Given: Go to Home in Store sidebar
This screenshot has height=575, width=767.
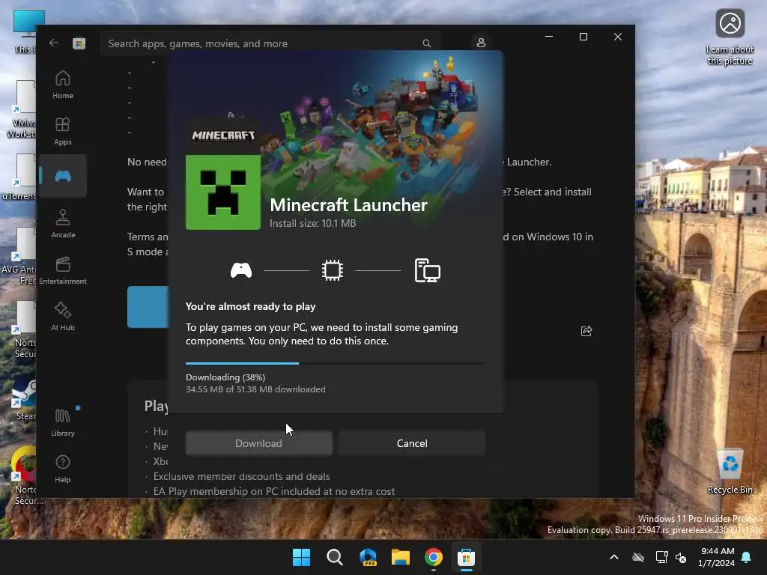Looking at the screenshot, I should [63, 85].
